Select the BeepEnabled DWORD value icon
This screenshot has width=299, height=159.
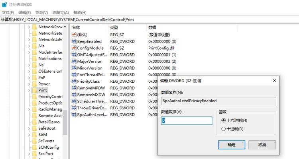coord(74,41)
